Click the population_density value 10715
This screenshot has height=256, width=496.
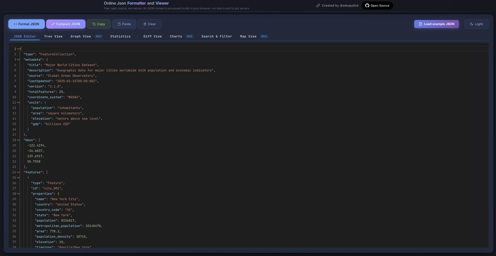click(x=81, y=237)
